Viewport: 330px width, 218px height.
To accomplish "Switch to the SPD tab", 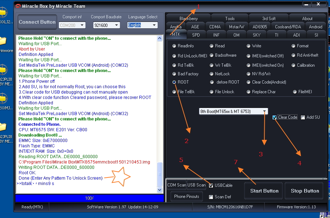I will (196, 35).
